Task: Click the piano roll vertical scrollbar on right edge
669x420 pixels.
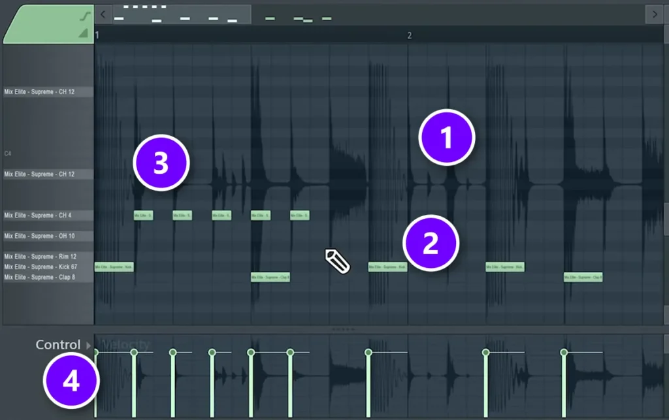Action: click(x=666, y=219)
